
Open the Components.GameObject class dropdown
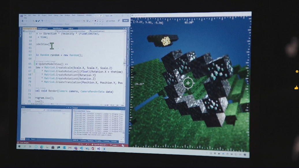click(72, 31)
